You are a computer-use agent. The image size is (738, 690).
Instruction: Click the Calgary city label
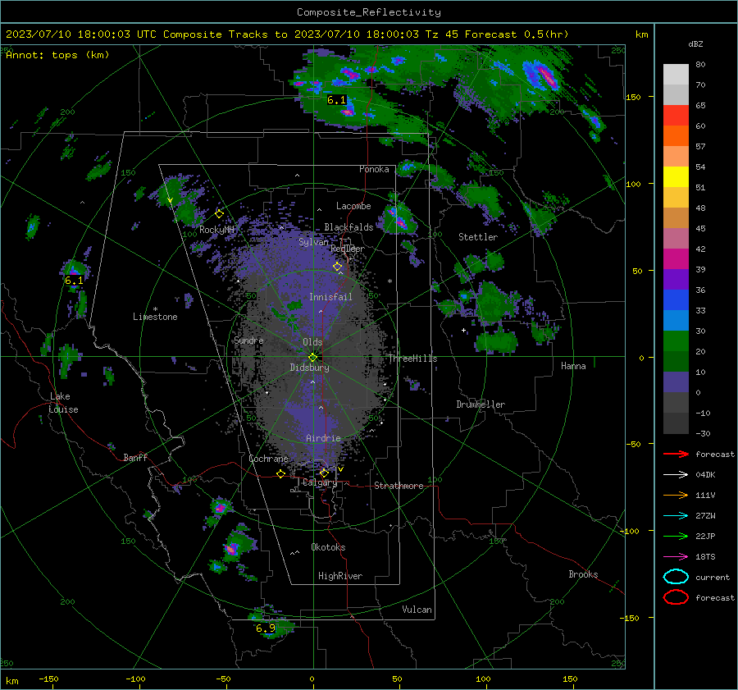click(x=320, y=482)
